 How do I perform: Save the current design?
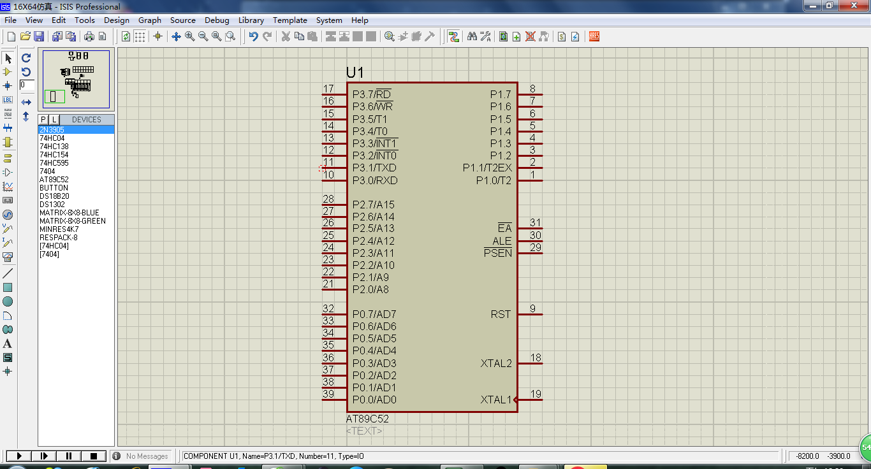pyautogui.click(x=39, y=36)
